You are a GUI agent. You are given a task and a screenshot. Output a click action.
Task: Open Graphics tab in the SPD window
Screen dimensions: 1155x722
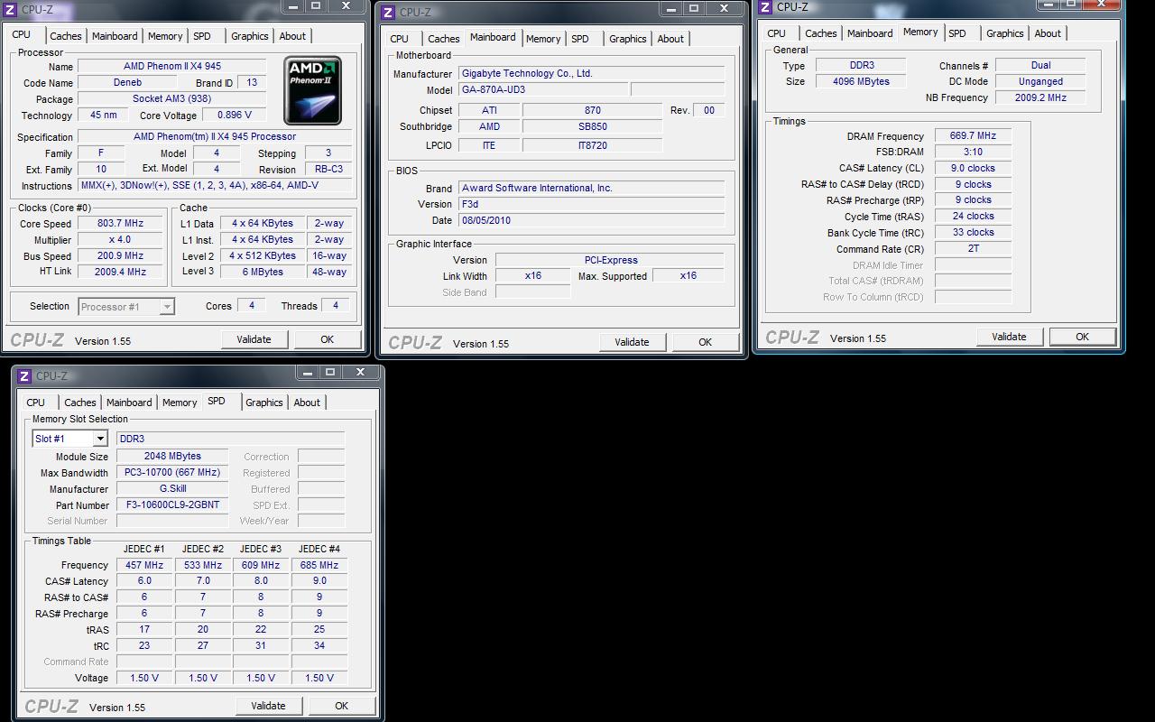coord(264,403)
